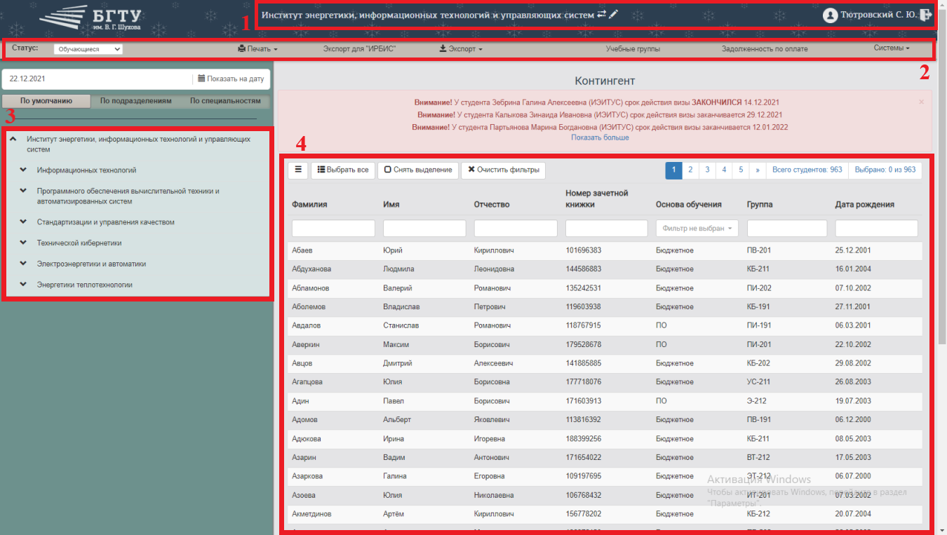Open Учебные группы menu item
The height and width of the screenshot is (535, 947).
click(x=633, y=49)
